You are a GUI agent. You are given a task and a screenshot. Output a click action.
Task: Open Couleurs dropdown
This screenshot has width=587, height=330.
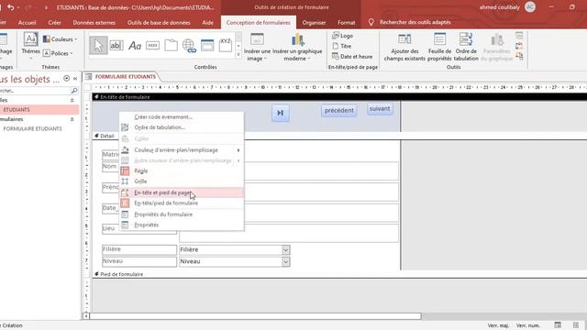point(60,38)
